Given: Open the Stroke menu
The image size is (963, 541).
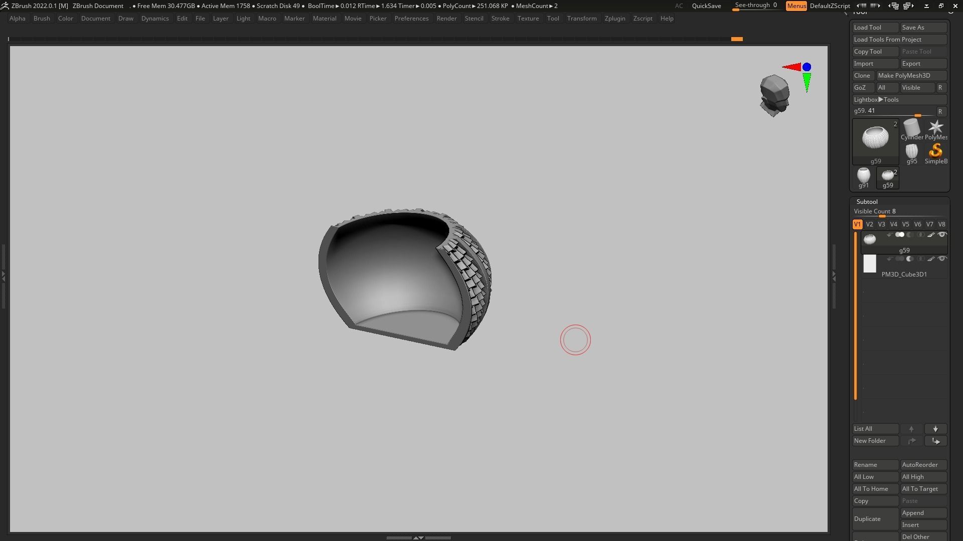Looking at the screenshot, I should 500,19.
